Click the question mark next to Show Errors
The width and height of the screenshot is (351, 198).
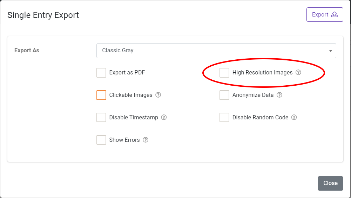pyautogui.click(x=146, y=140)
